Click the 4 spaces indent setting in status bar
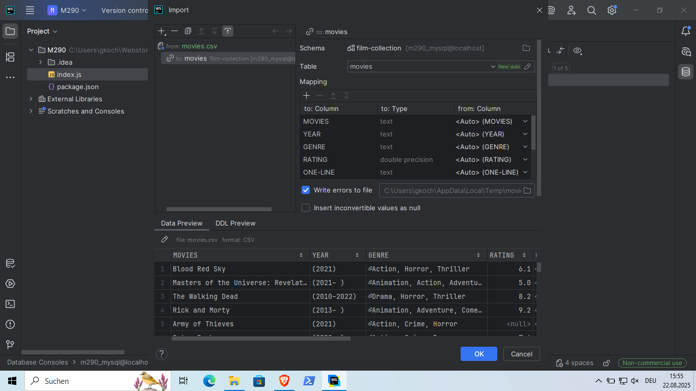The image size is (696, 391). click(x=575, y=363)
